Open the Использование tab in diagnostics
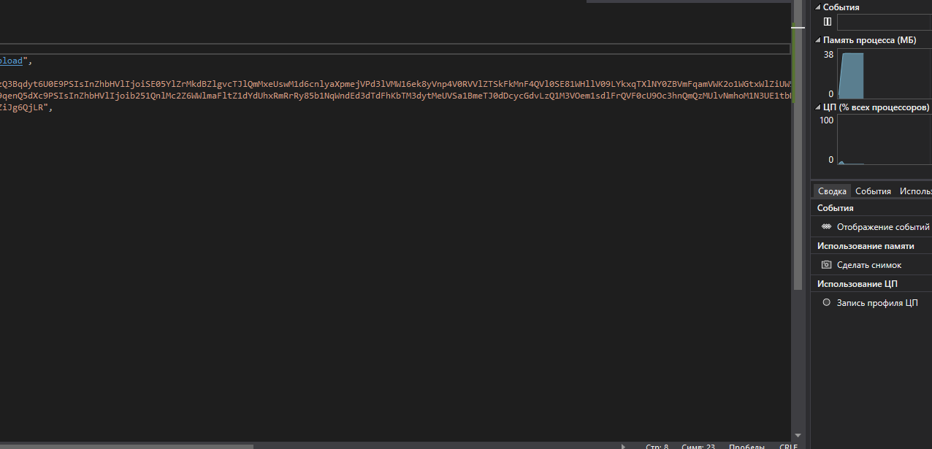 click(916, 191)
